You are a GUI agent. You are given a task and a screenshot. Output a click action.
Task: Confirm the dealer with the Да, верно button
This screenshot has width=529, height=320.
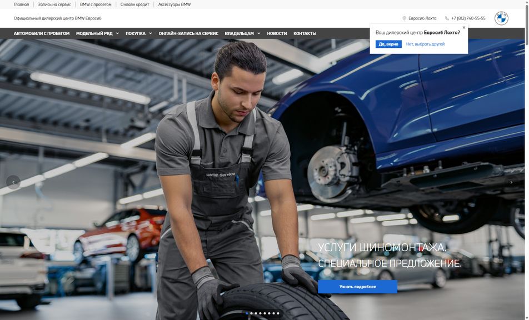pyautogui.click(x=388, y=44)
